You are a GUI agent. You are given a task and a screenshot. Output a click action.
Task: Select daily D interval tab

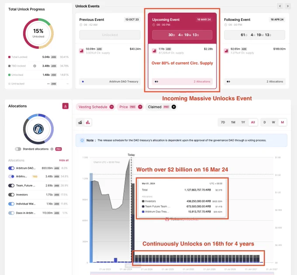(x=265, y=122)
